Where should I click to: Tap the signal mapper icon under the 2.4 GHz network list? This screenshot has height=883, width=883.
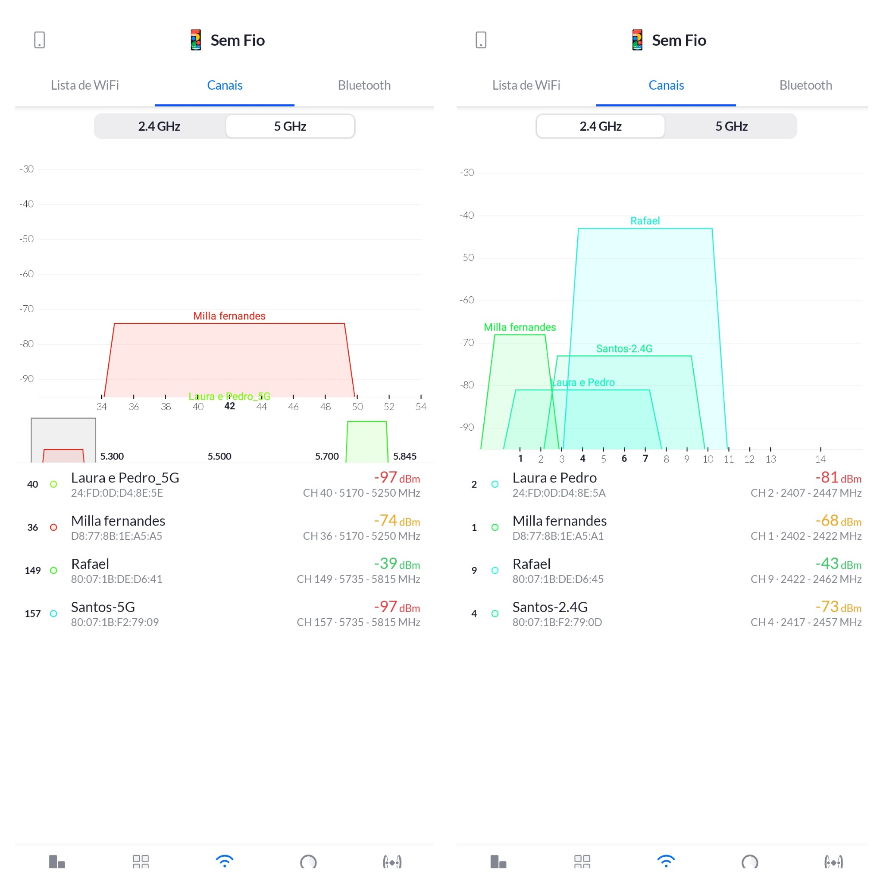(x=833, y=861)
